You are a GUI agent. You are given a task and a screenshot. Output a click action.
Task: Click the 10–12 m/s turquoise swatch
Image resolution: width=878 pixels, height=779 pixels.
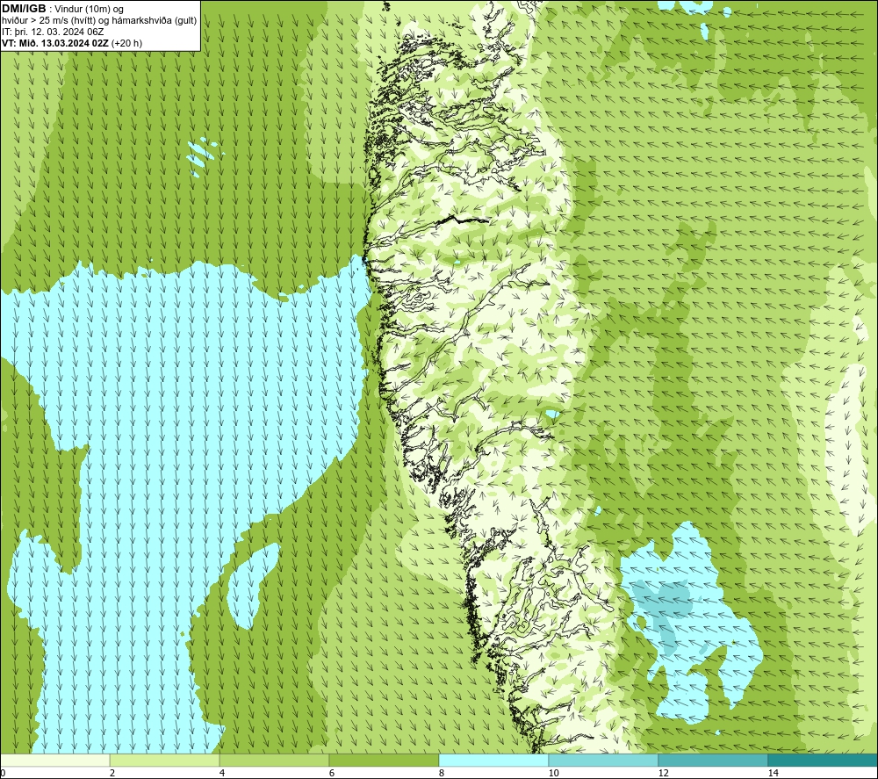604,760
